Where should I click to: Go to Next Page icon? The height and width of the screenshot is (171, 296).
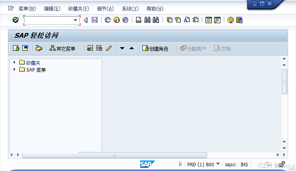187,20
